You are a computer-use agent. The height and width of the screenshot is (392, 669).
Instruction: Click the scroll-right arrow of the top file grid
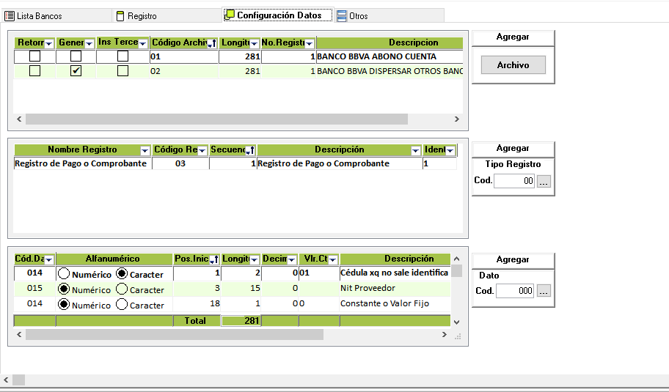(x=456, y=119)
